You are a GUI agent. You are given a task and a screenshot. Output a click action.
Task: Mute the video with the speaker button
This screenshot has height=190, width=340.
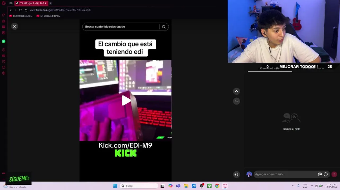coord(236,174)
